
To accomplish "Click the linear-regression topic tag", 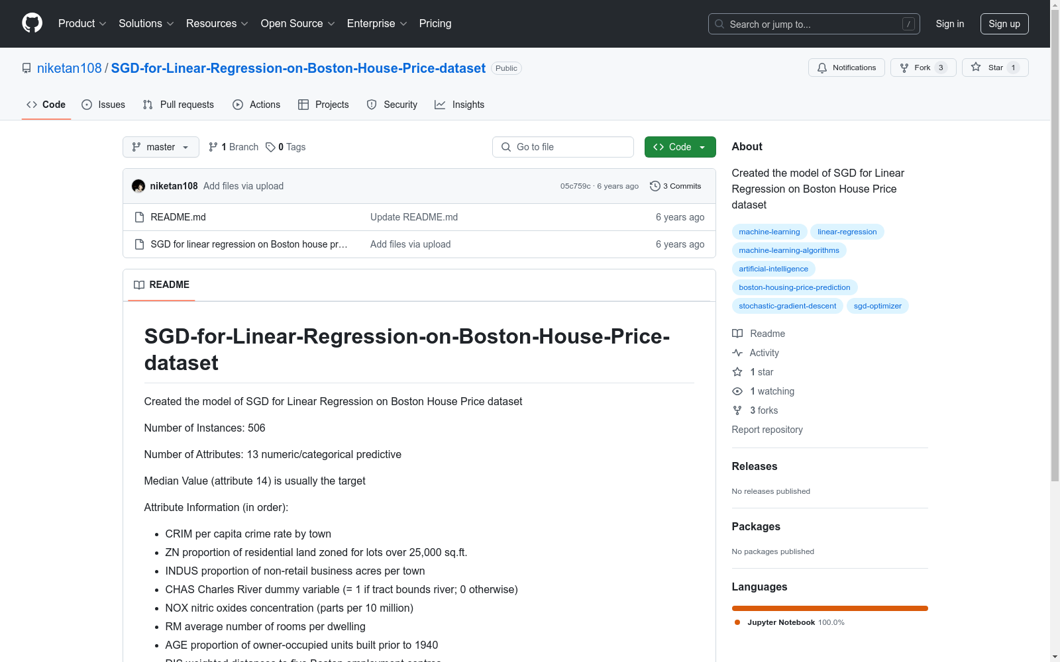I will 847,232.
